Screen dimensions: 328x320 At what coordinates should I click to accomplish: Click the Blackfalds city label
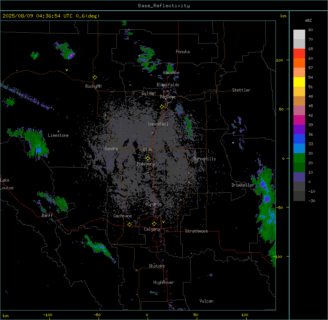pyautogui.click(x=168, y=85)
